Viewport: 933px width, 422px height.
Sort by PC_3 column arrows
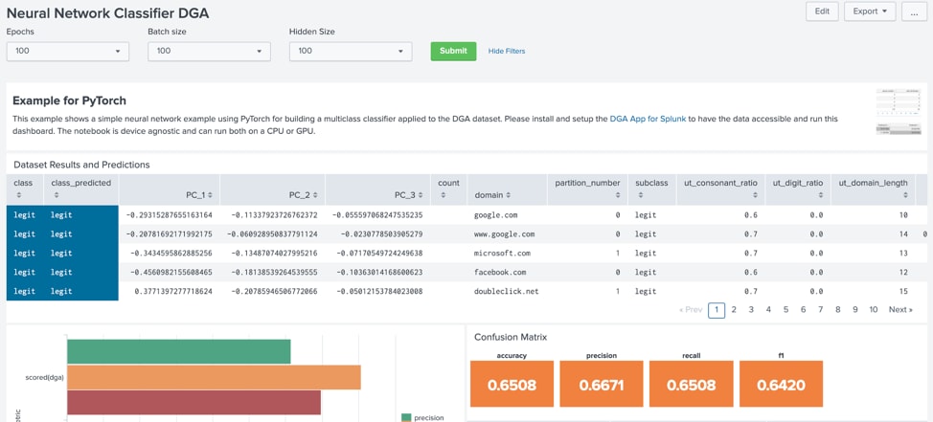421,195
